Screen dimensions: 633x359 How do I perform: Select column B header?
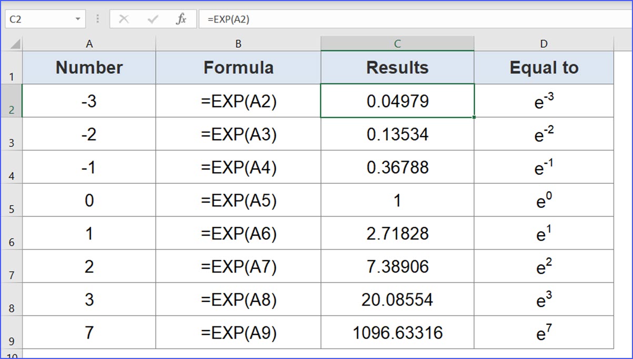238,44
